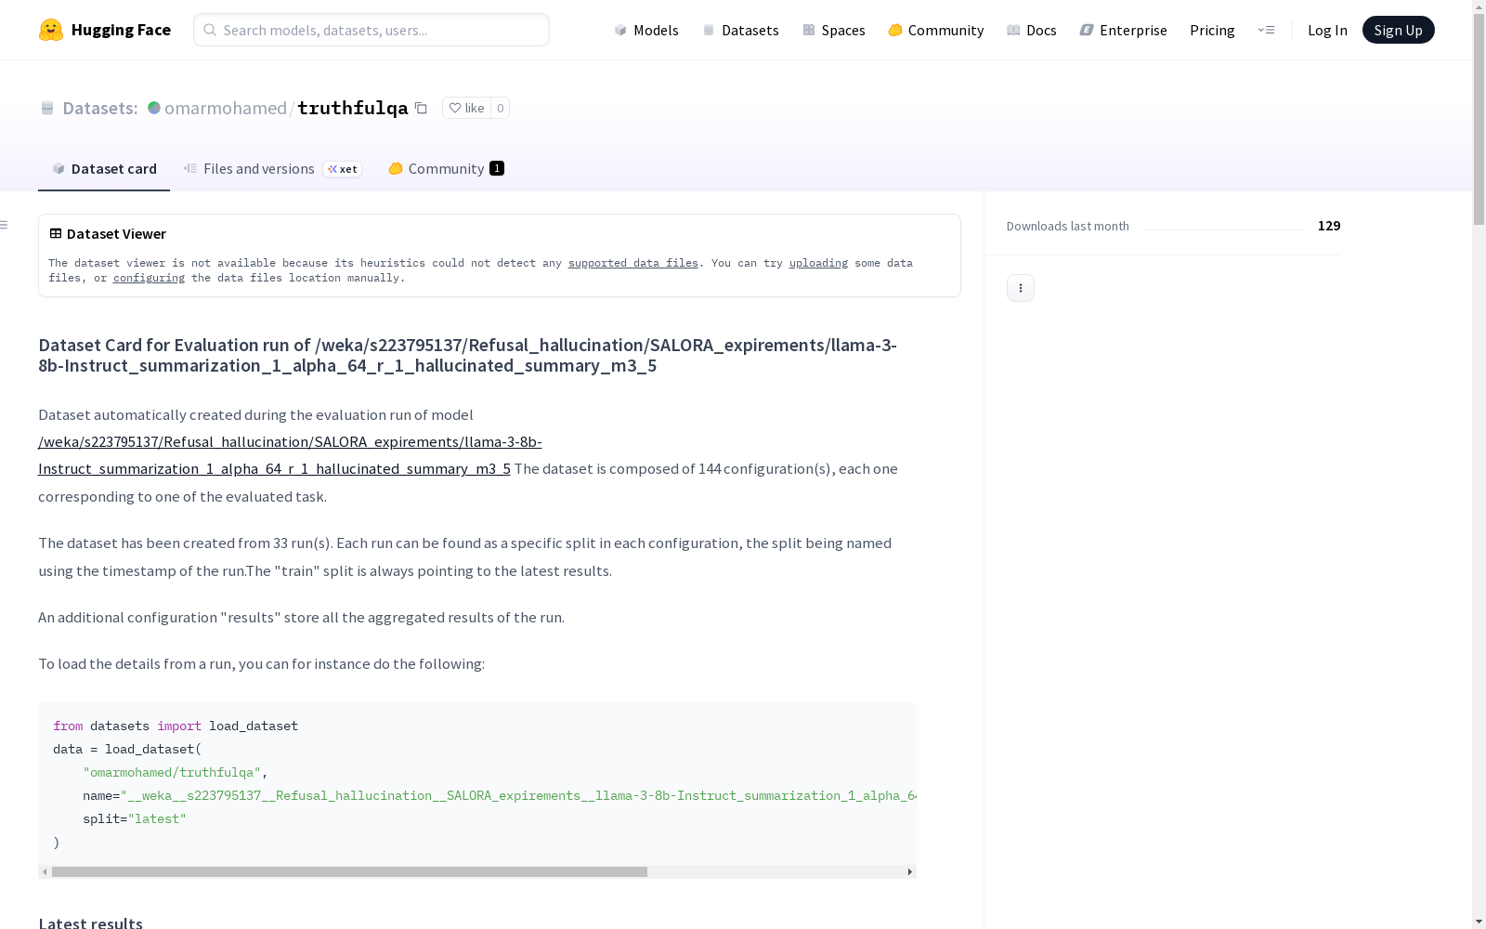Click the code block's right scroll arrow
This screenshot has width=1486, height=929.
(910, 871)
